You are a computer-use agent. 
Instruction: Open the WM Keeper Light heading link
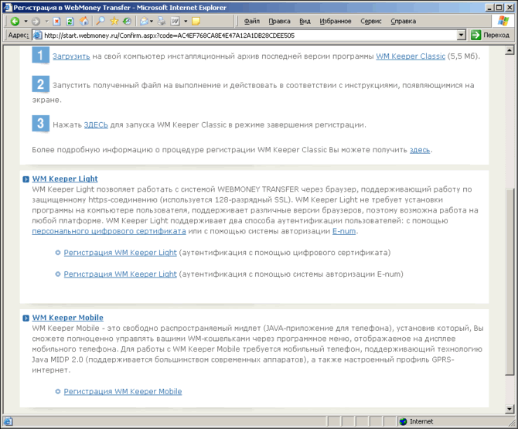[x=65, y=179]
